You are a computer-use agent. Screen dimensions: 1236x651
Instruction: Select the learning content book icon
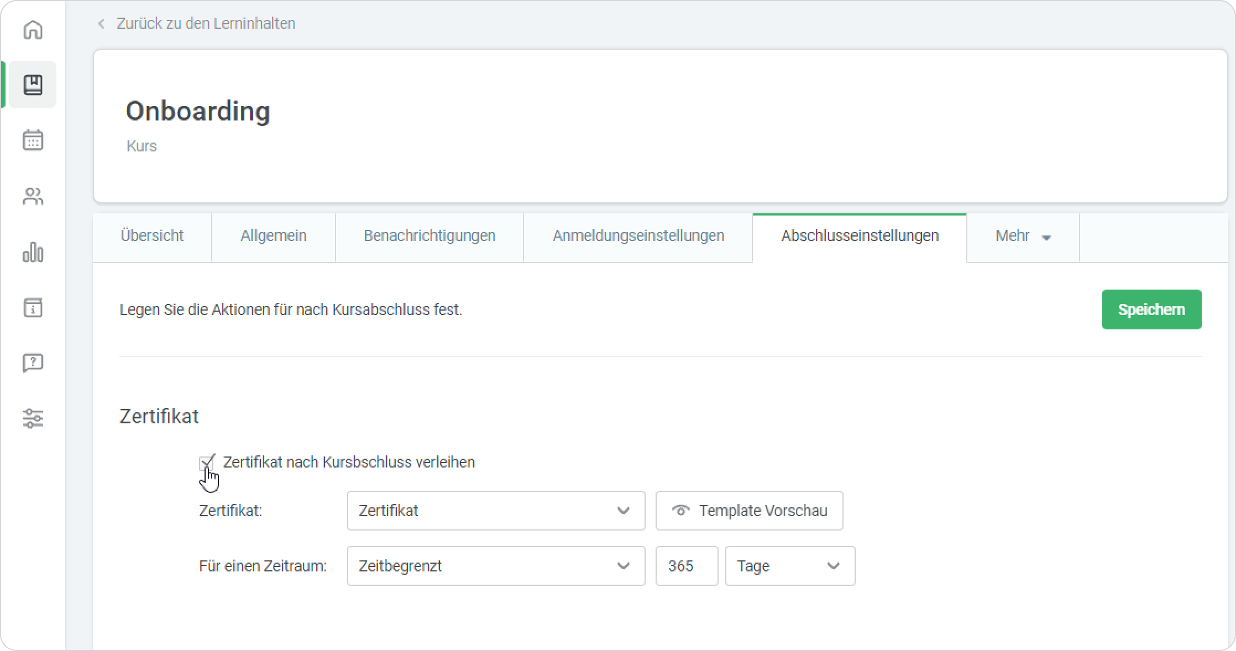tap(33, 85)
